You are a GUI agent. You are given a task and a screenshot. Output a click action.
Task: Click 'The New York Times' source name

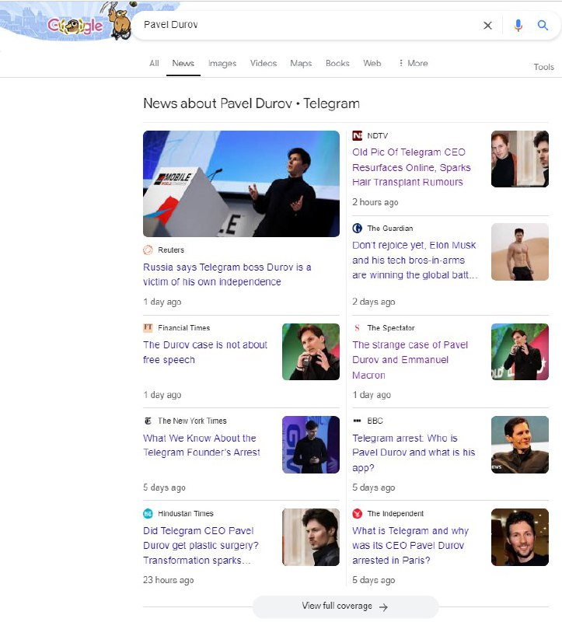192,421
